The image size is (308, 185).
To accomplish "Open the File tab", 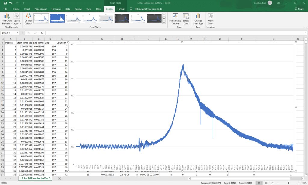I will click(5, 9).
